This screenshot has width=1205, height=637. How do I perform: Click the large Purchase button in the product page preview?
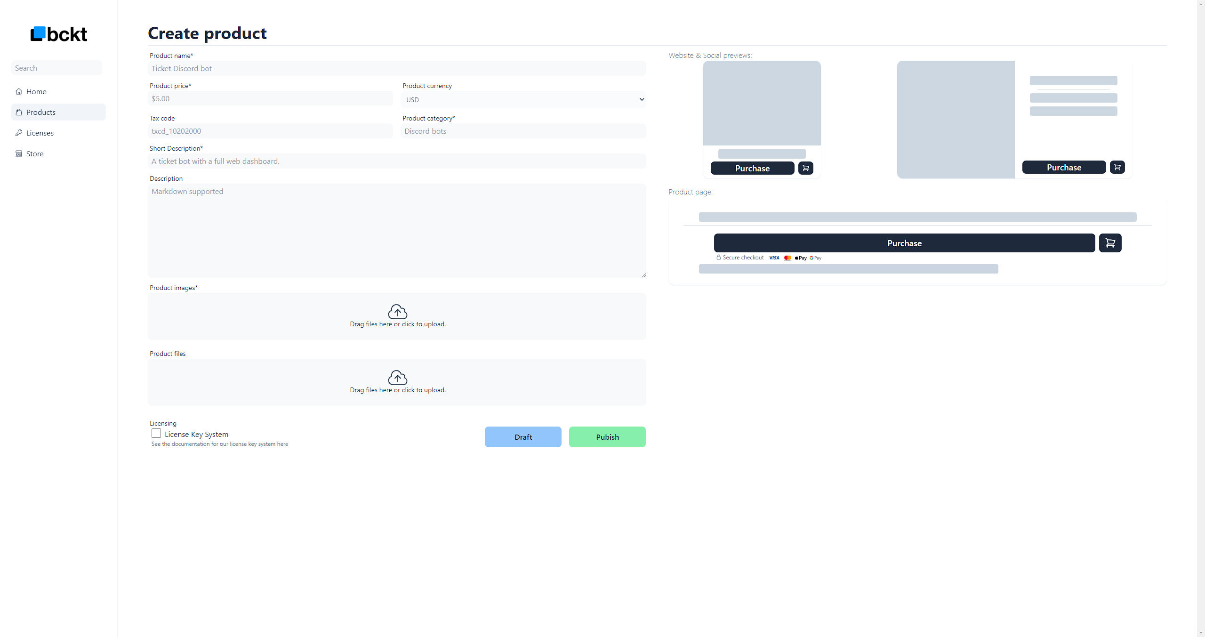(904, 243)
